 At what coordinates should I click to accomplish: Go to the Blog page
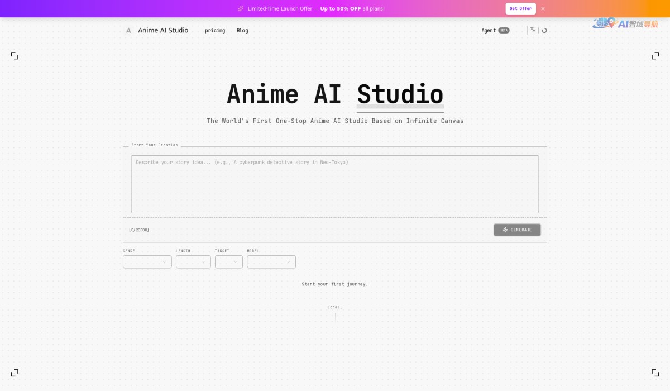(242, 31)
